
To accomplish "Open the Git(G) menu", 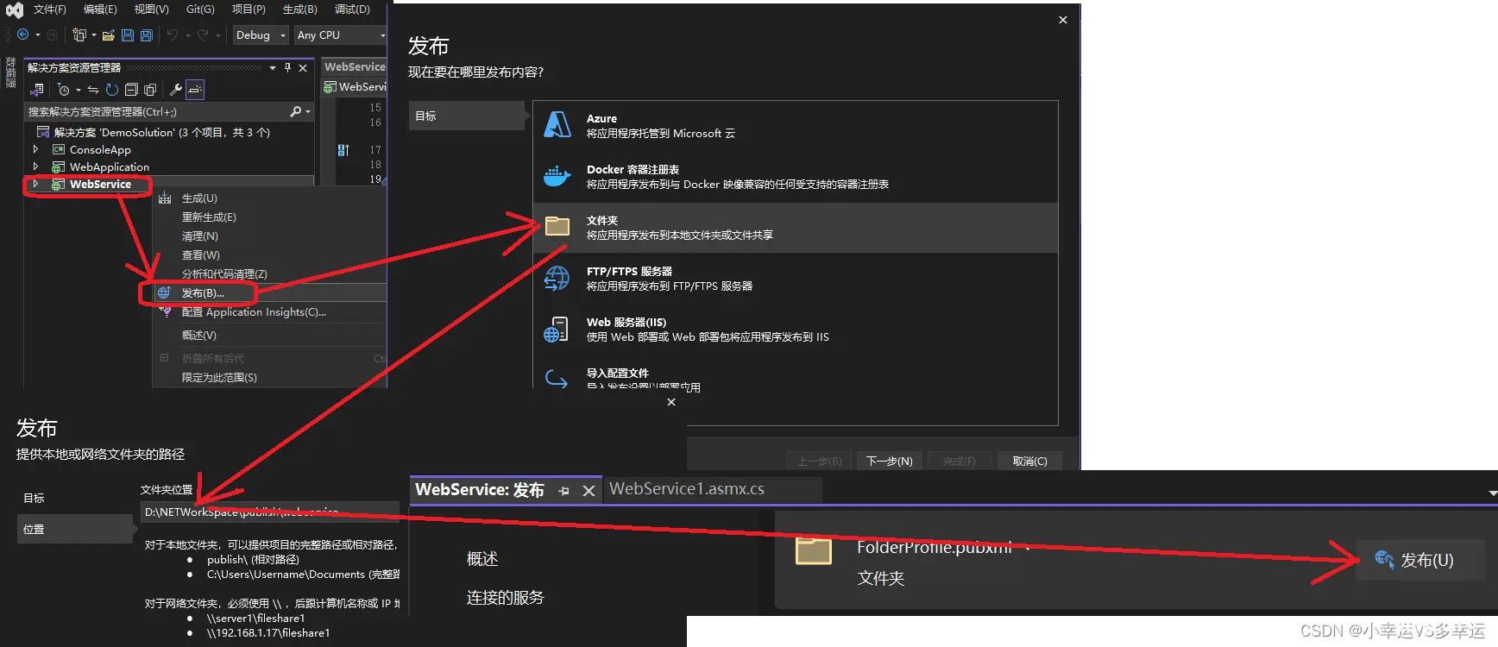I will 200,9.
